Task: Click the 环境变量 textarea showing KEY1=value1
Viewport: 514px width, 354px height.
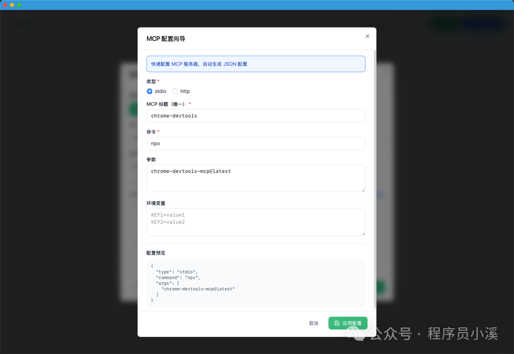Action: (256, 221)
